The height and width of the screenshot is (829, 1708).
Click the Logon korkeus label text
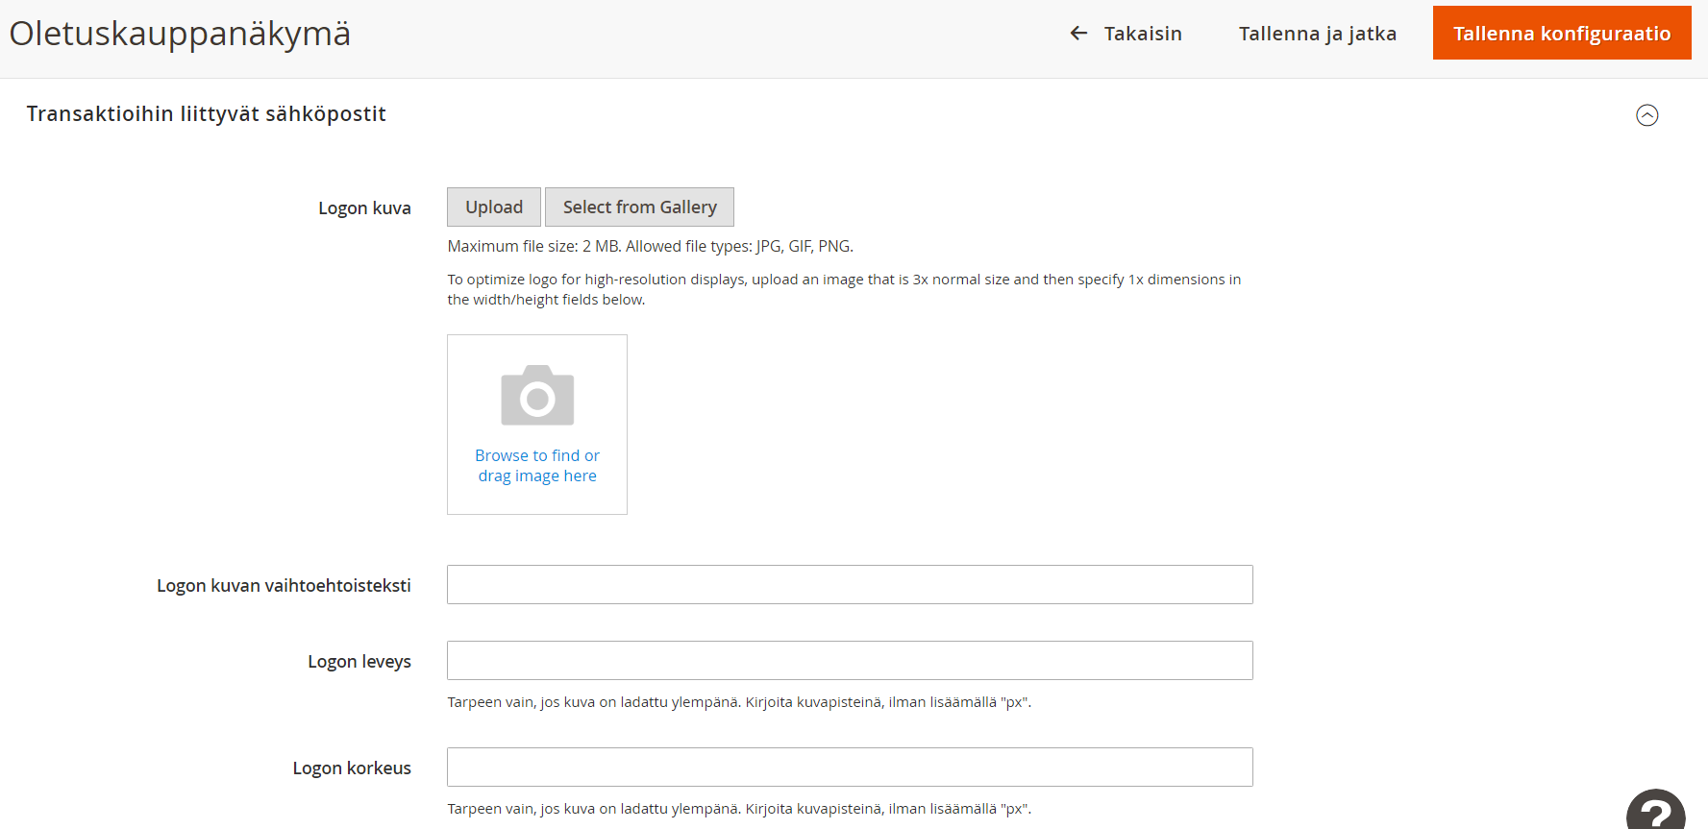[352, 768]
